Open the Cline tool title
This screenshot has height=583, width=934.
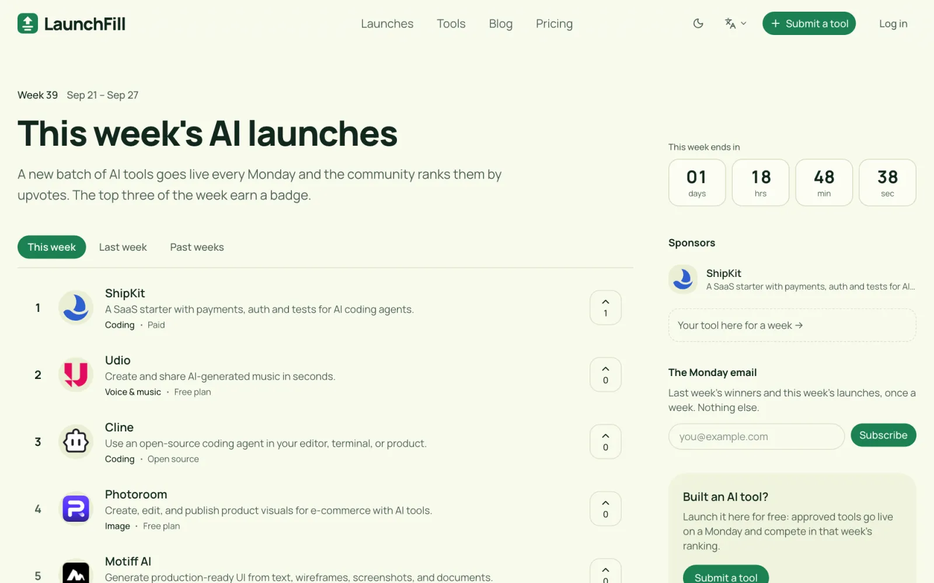pyautogui.click(x=119, y=427)
